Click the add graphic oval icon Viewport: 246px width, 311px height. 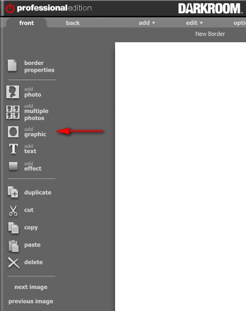point(13,131)
